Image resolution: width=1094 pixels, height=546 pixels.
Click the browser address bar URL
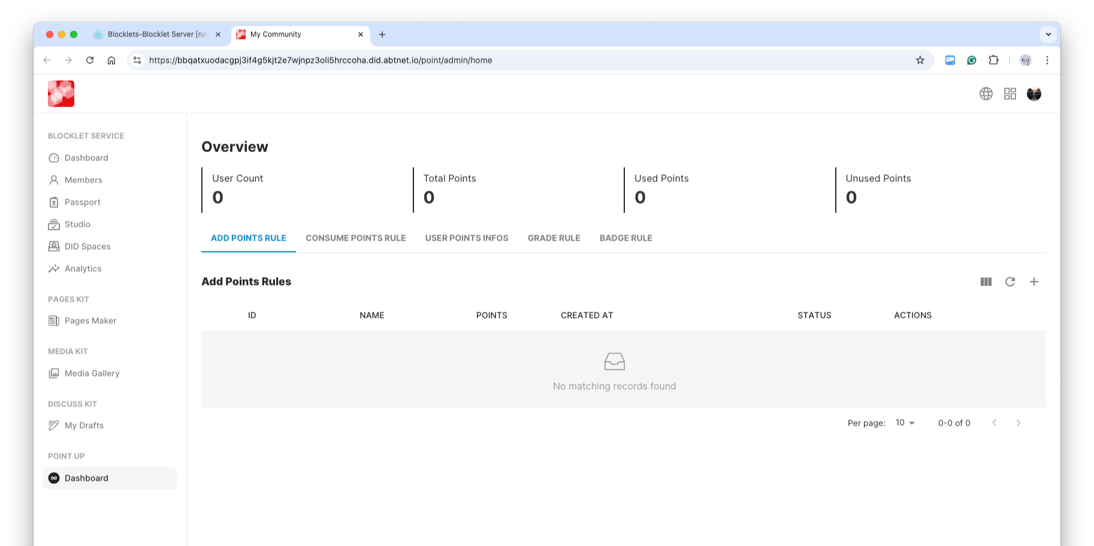(x=321, y=60)
